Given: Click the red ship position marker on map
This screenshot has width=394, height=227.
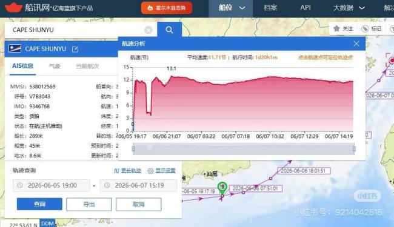Looking at the screenshot, I should [x=391, y=61].
